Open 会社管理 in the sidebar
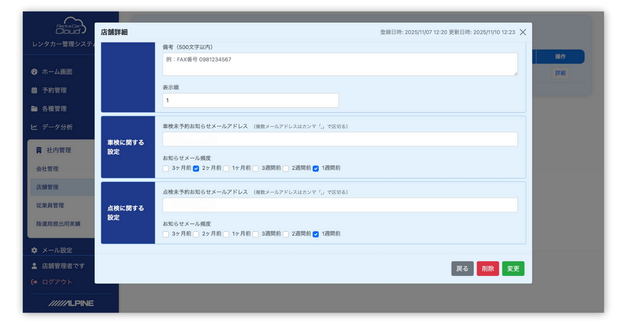 click(47, 169)
